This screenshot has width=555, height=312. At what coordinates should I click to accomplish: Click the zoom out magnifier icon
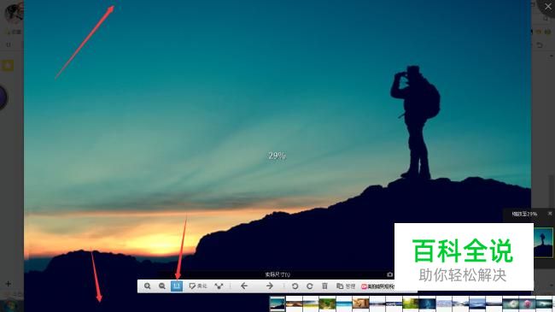162,286
